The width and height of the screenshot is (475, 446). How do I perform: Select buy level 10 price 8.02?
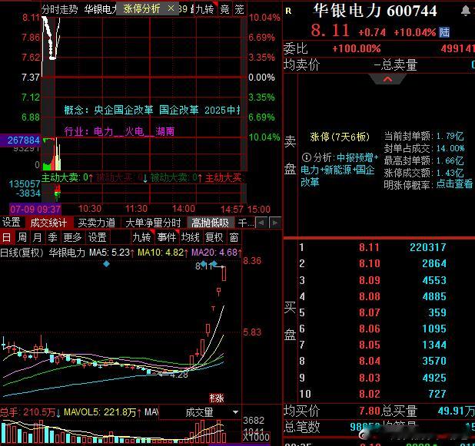pyautogui.click(x=369, y=394)
